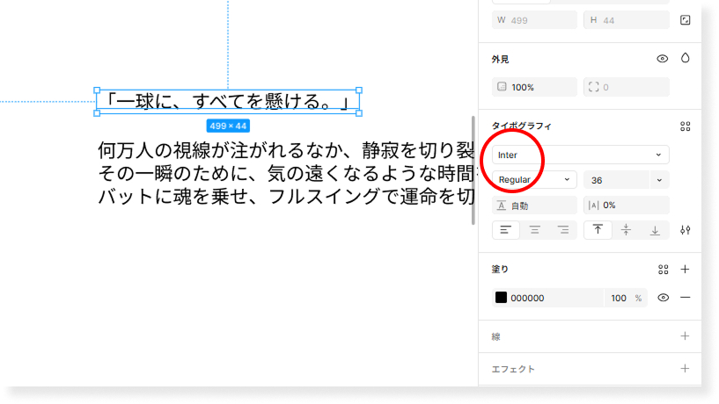This screenshot has height=404, width=719.
Task: Open advanced type settings sliders icon
Action: (x=685, y=230)
